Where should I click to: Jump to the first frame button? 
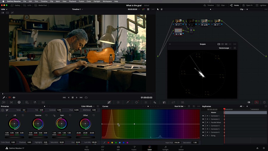point(64,97)
